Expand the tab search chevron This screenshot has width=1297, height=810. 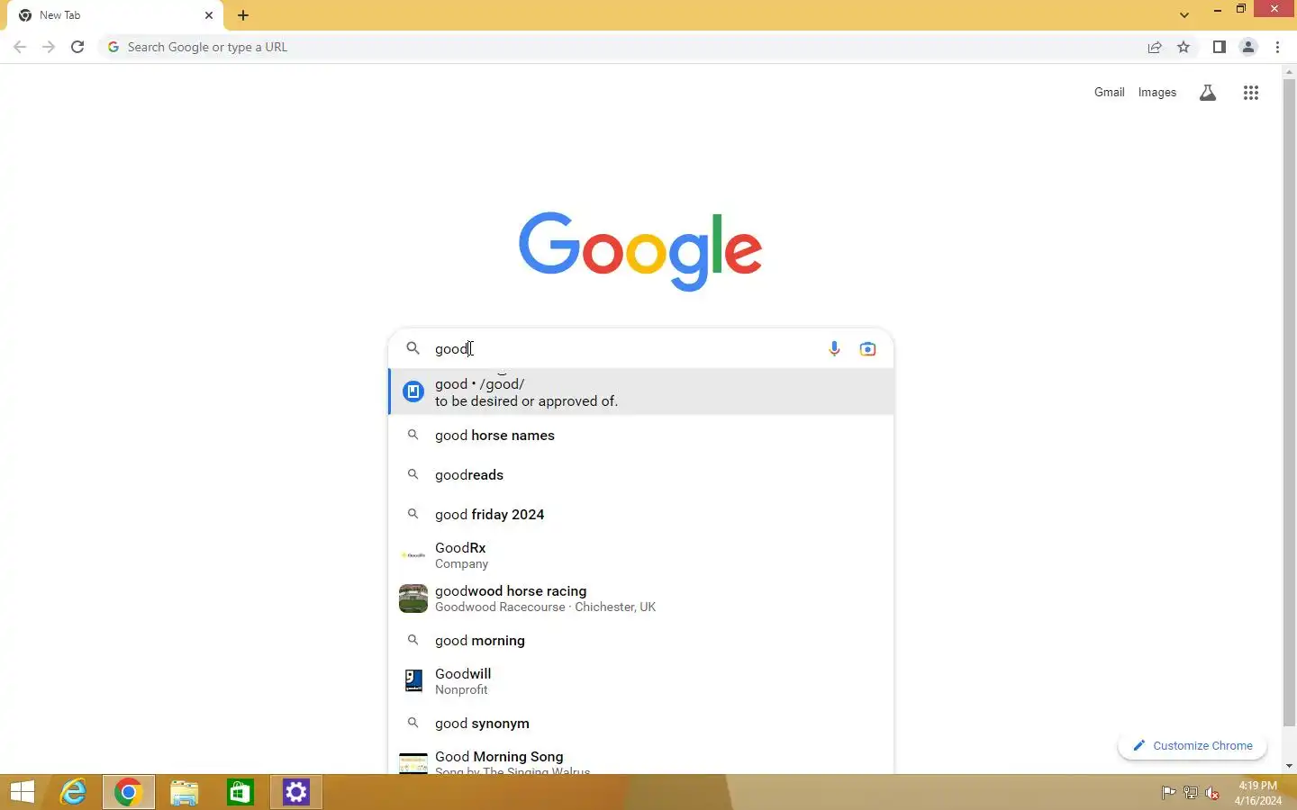(1184, 15)
